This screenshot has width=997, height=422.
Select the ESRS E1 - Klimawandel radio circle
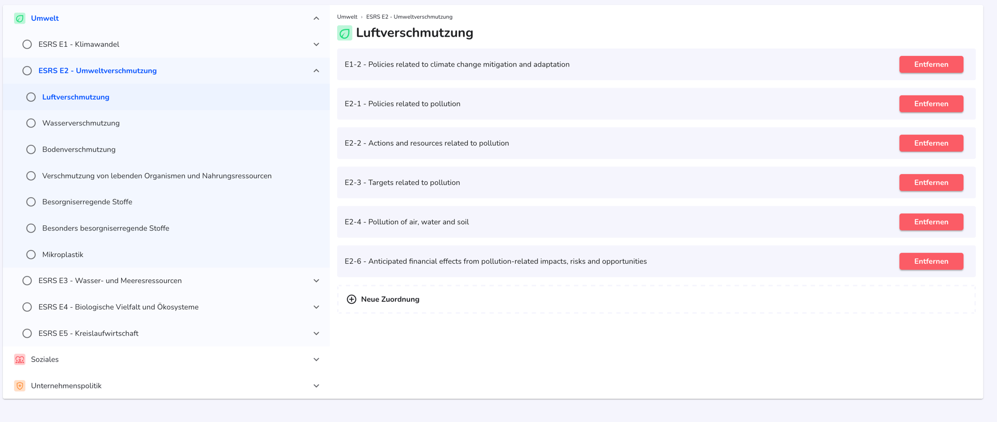click(27, 44)
